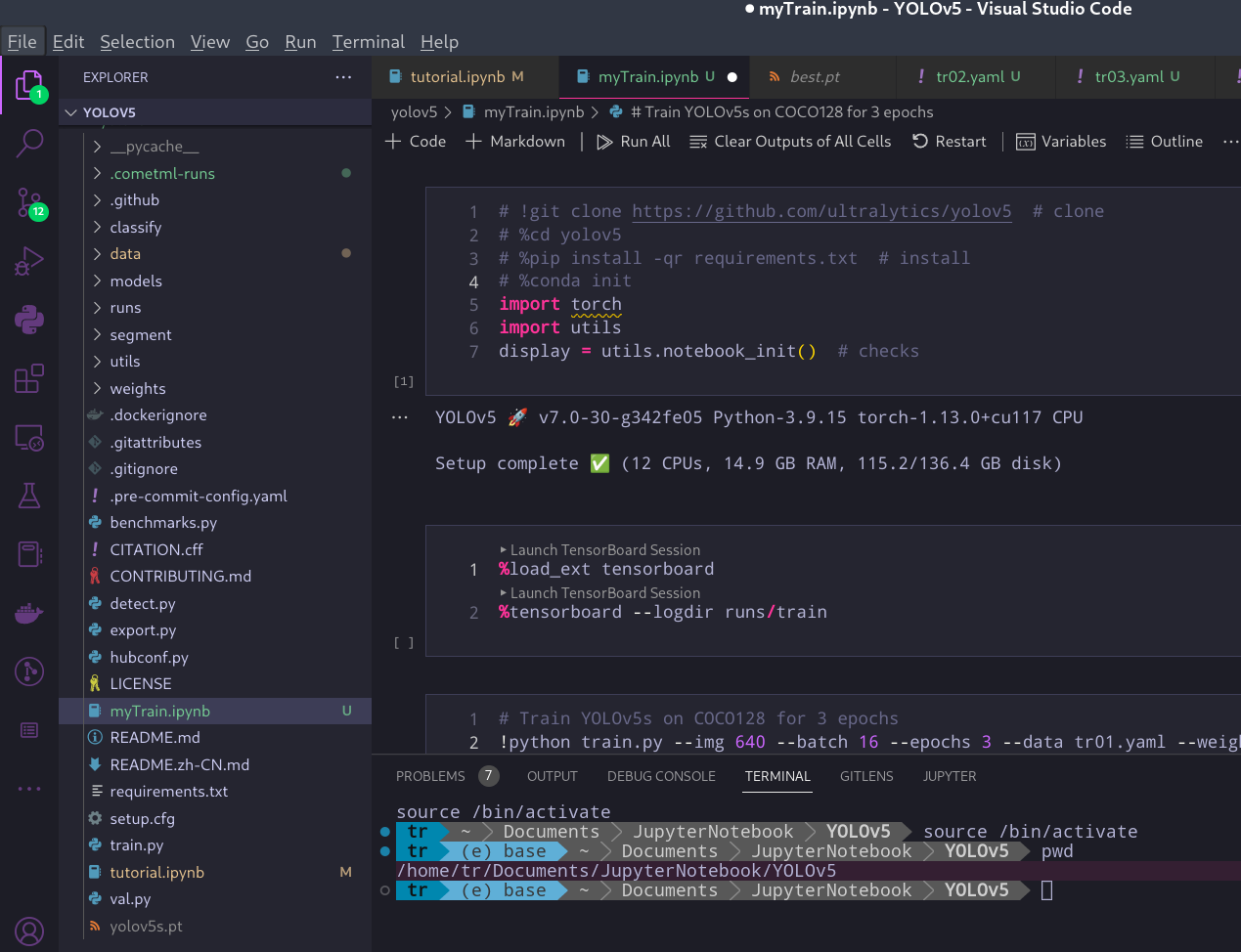Show the DEBUG CONSOLE panel tab
This screenshot has height=952, width=1241.
point(661,776)
